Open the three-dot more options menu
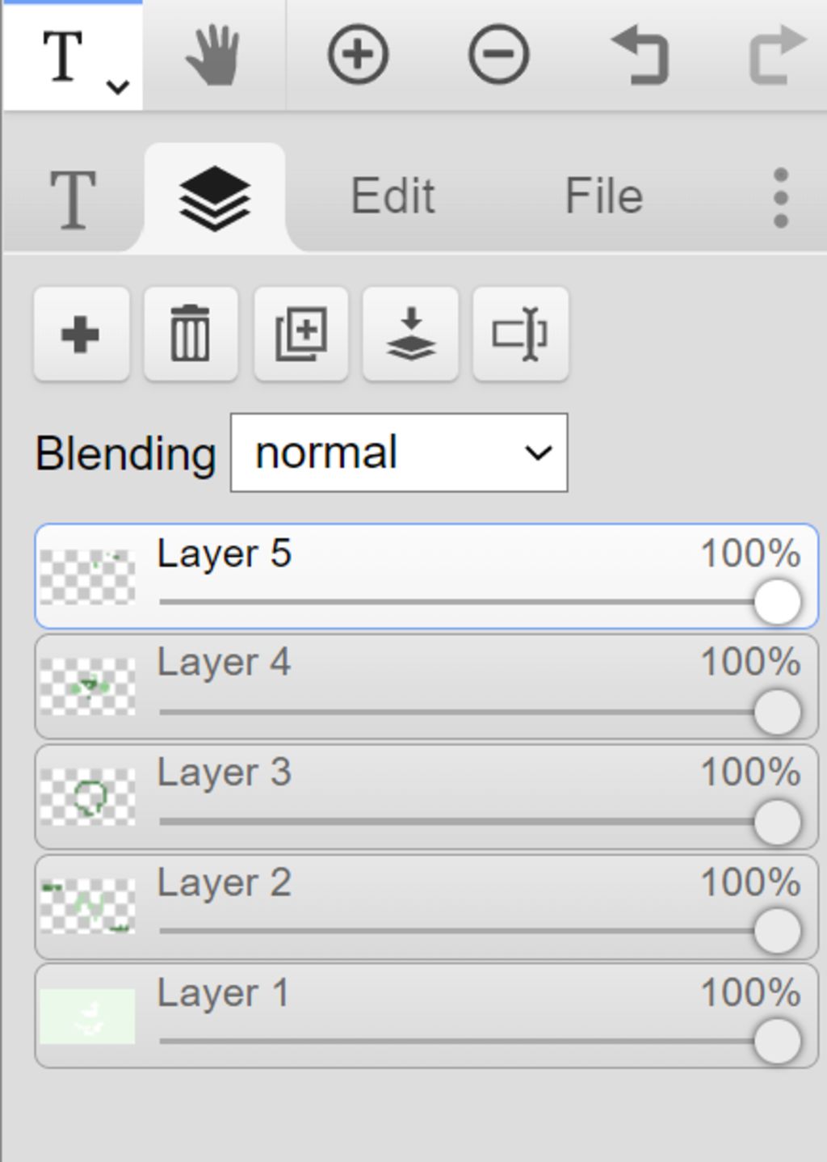Screen dimensions: 827x1162 point(780,198)
